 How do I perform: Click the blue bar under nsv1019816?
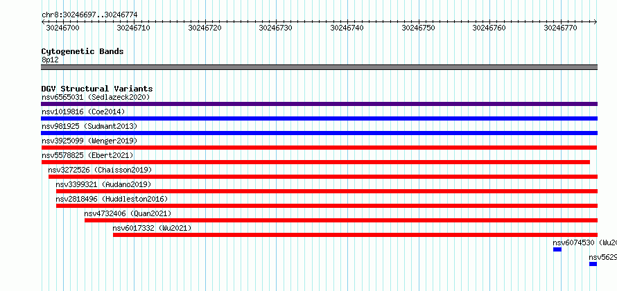point(319,118)
